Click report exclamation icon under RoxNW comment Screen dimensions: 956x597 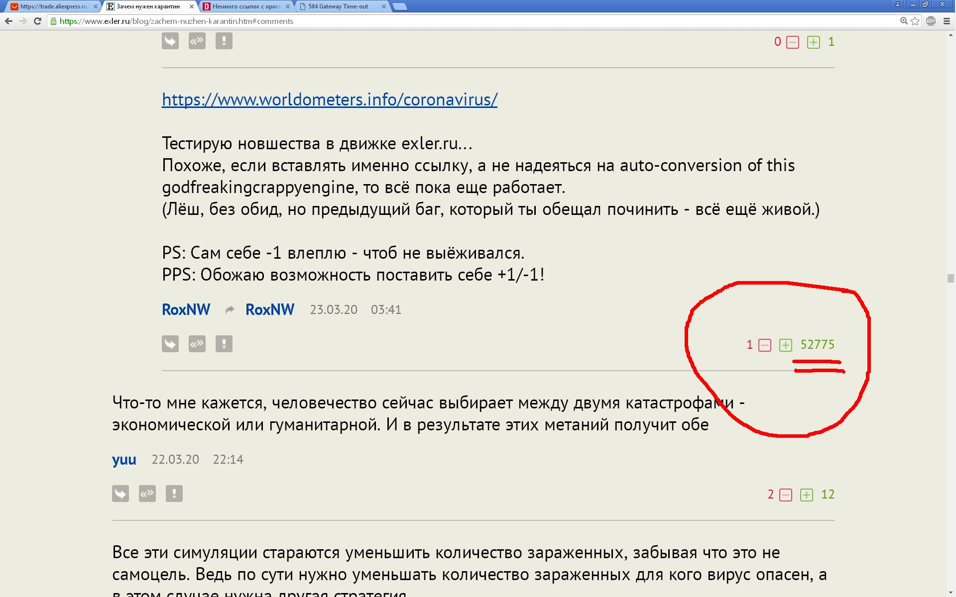click(224, 344)
